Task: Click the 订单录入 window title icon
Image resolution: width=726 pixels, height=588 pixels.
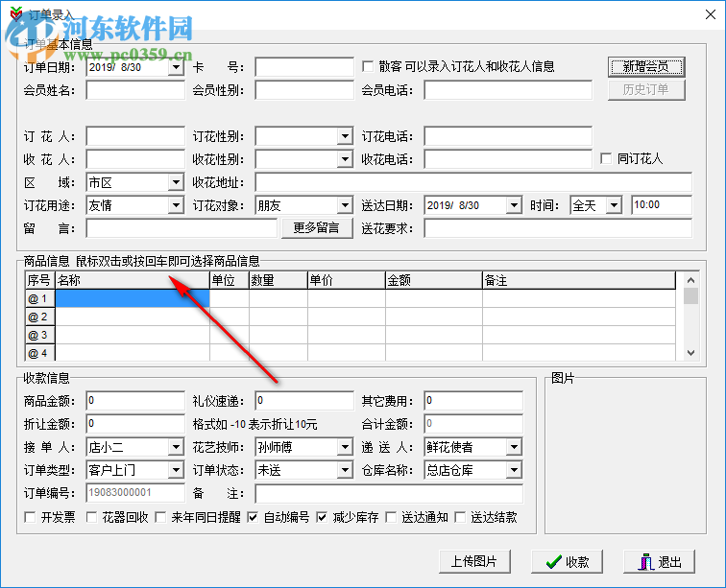Action: 16,13
